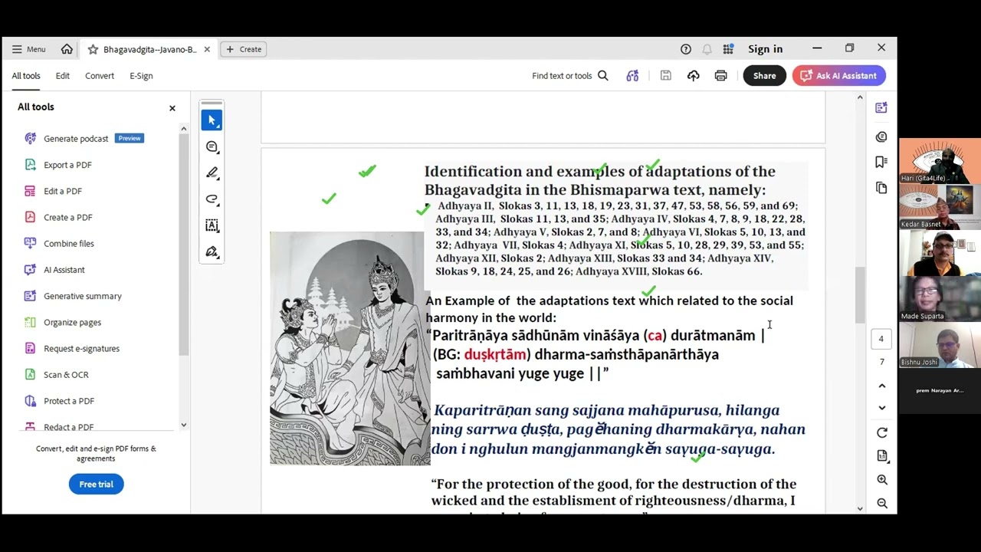Click the Ask AI Assistant button
Image resolution: width=981 pixels, height=552 pixels.
[x=838, y=75]
